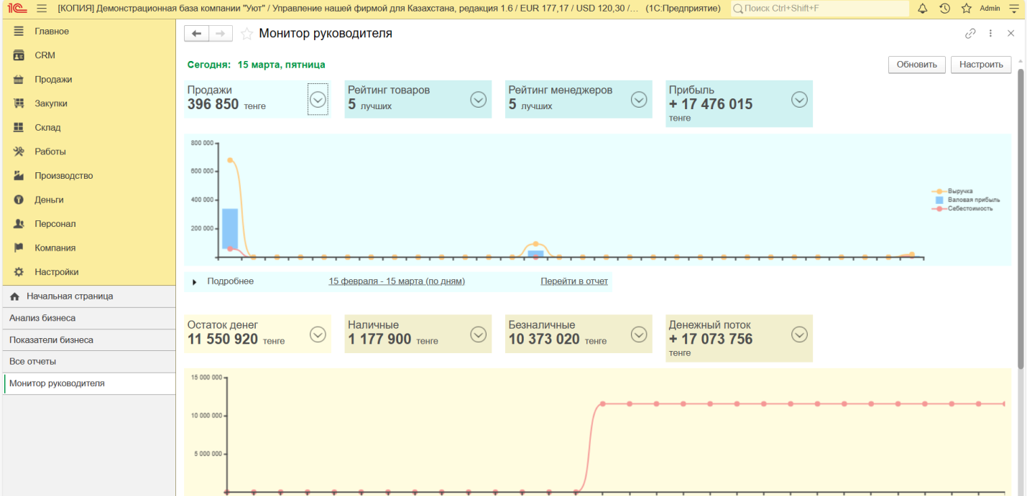Open the Продажи section in sidebar
Screen dimensions: 1027x496
pos(53,80)
